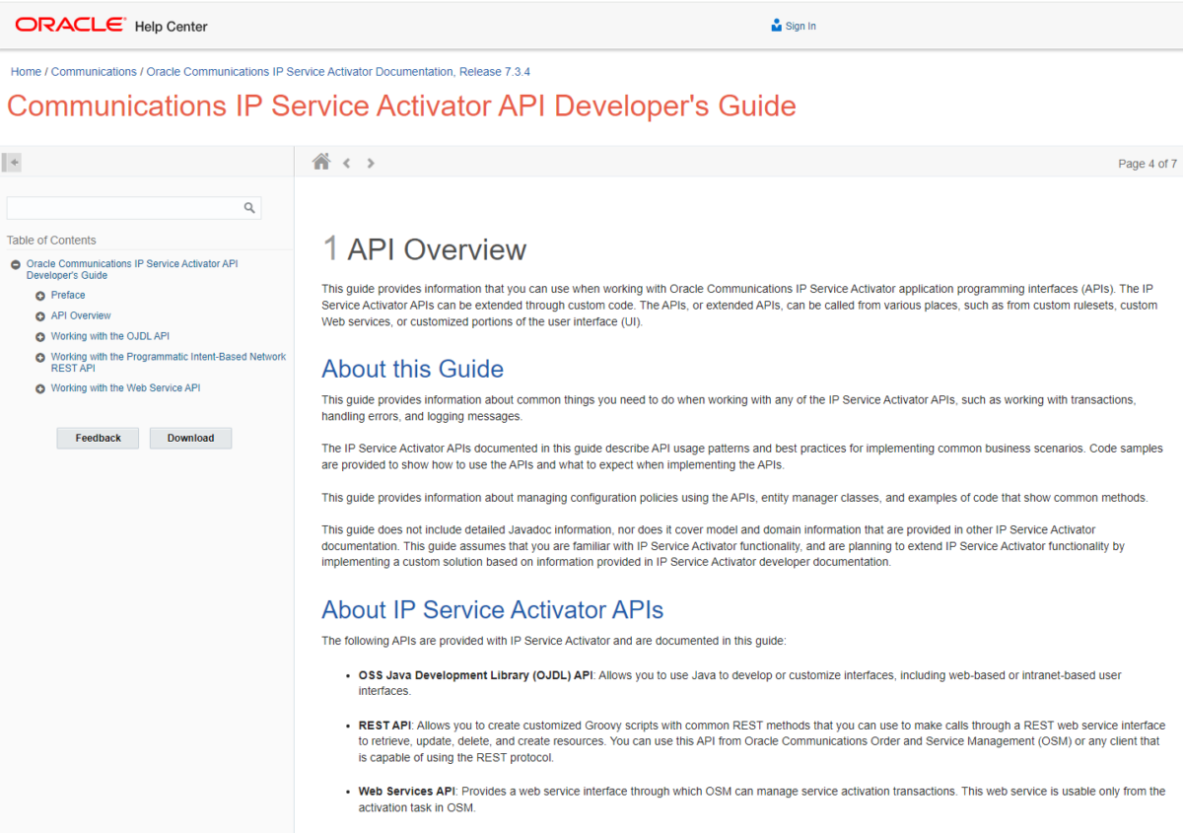Click the bold REST API bullet text
Image resolution: width=1183 pixels, height=833 pixels.
(x=384, y=726)
